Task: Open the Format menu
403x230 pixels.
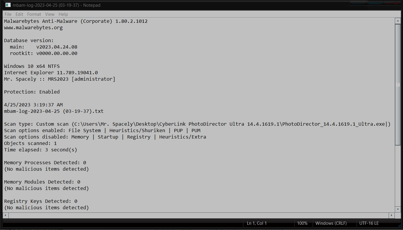Action: point(34,14)
